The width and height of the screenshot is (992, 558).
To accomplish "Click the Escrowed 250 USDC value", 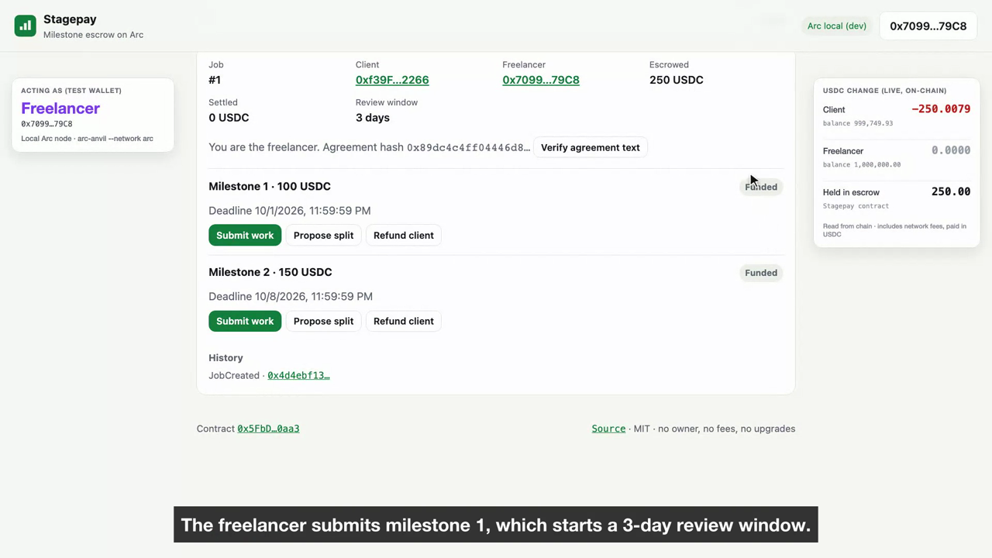I will pyautogui.click(x=677, y=80).
